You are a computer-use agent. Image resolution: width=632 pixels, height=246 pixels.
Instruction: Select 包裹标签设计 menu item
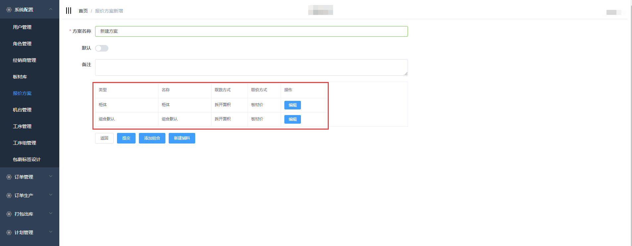(x=27, y=159)
